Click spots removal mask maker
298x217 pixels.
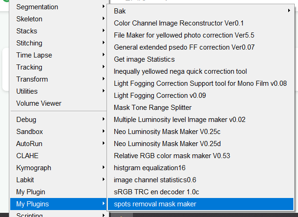click(155, 204)
